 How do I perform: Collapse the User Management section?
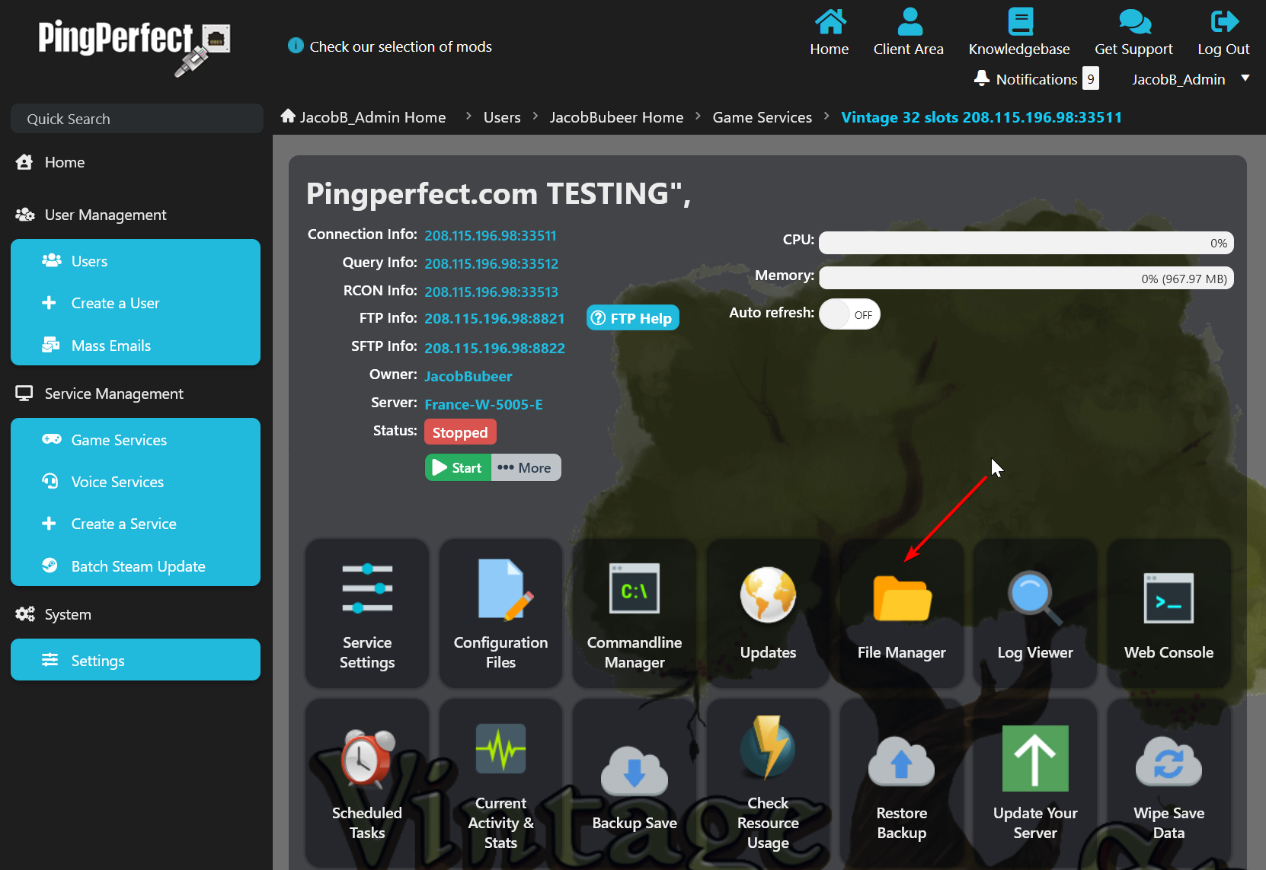(x=105, y=215)
